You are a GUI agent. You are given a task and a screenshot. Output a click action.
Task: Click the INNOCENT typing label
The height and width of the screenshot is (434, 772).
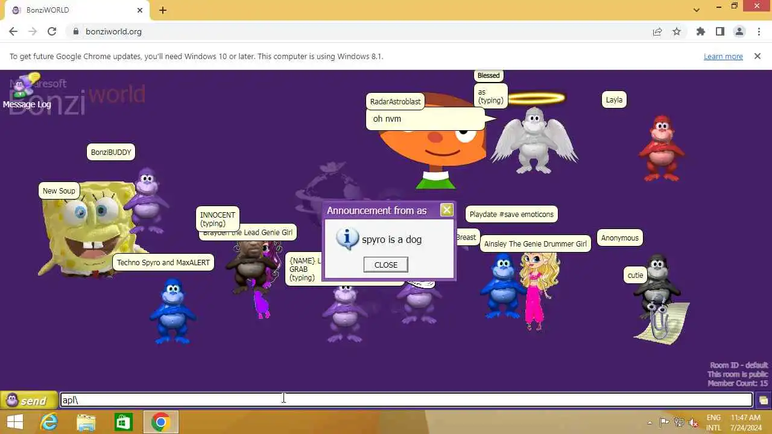218,219
